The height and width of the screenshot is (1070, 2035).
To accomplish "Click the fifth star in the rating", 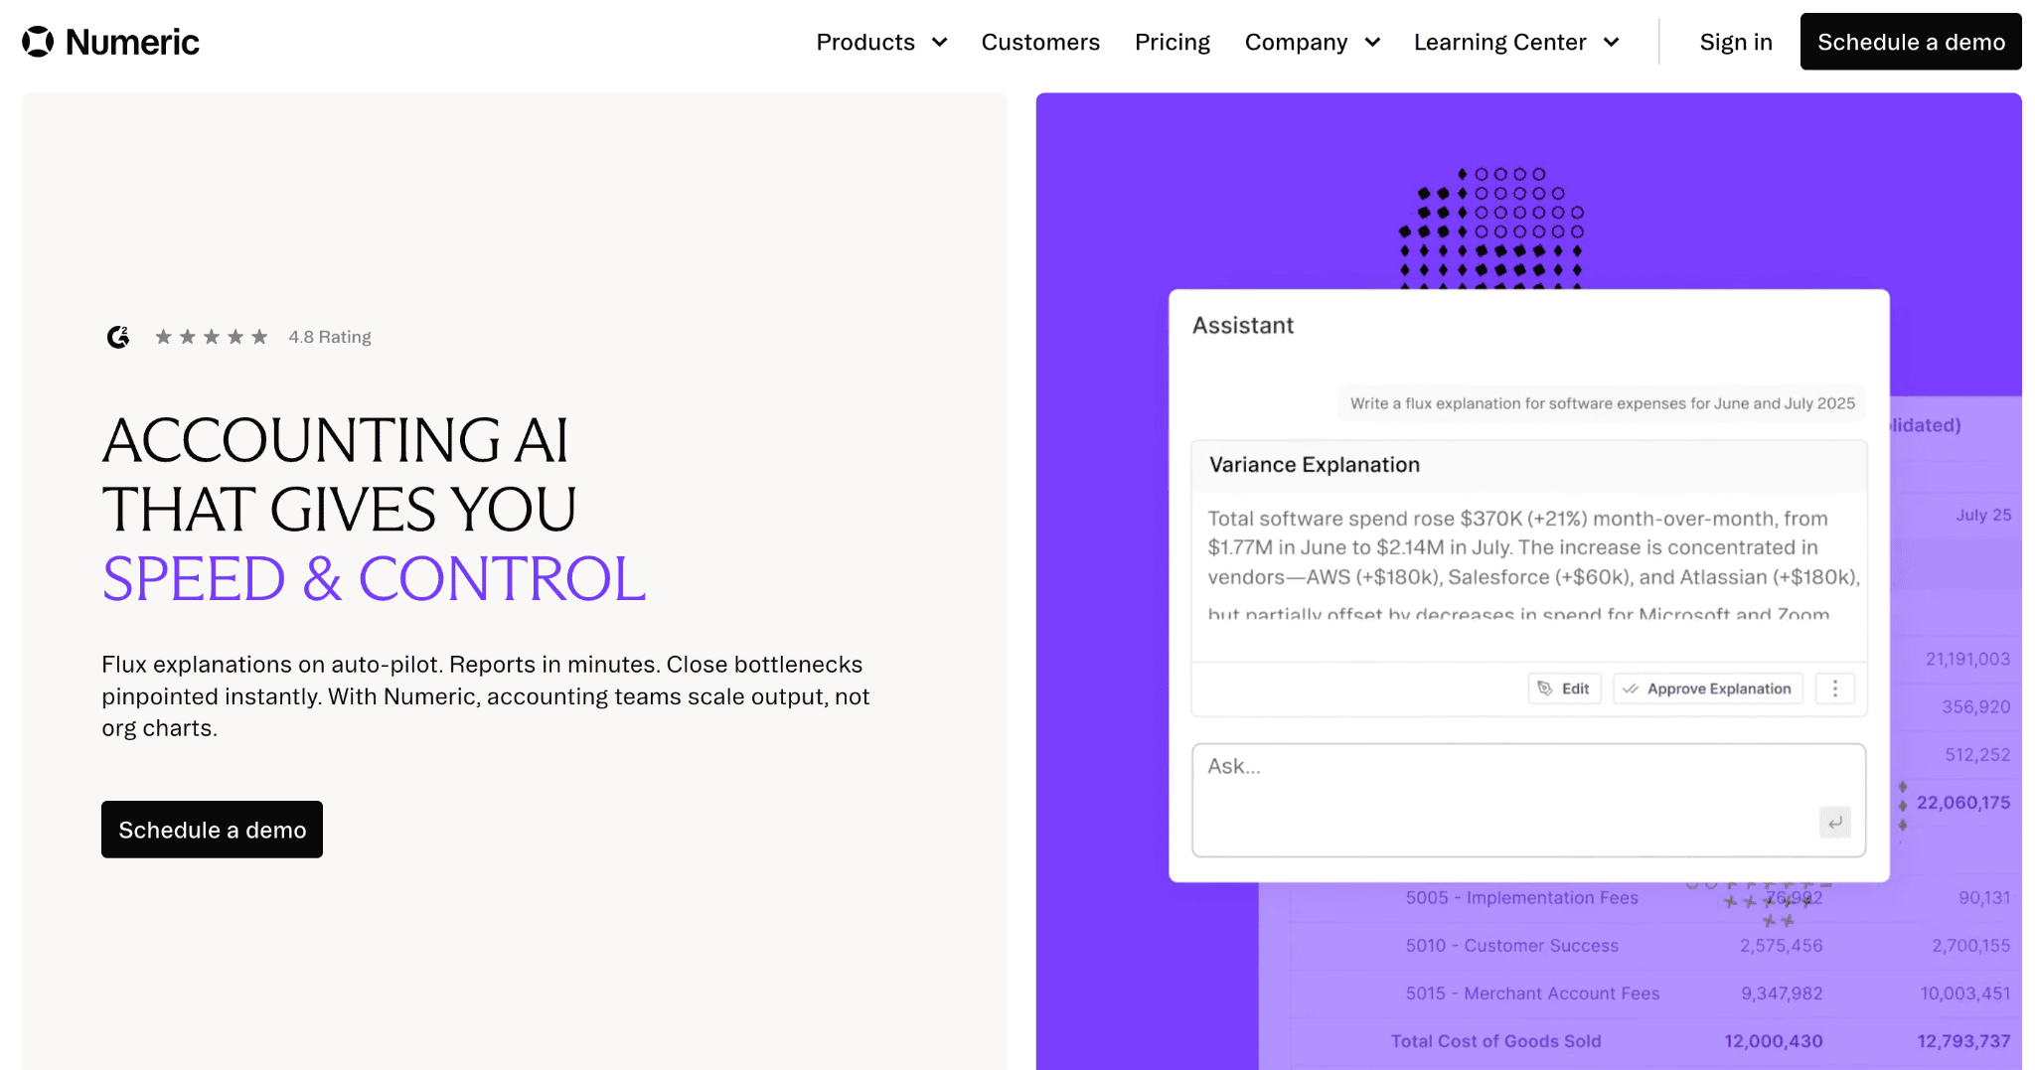I will click(259, 337).
